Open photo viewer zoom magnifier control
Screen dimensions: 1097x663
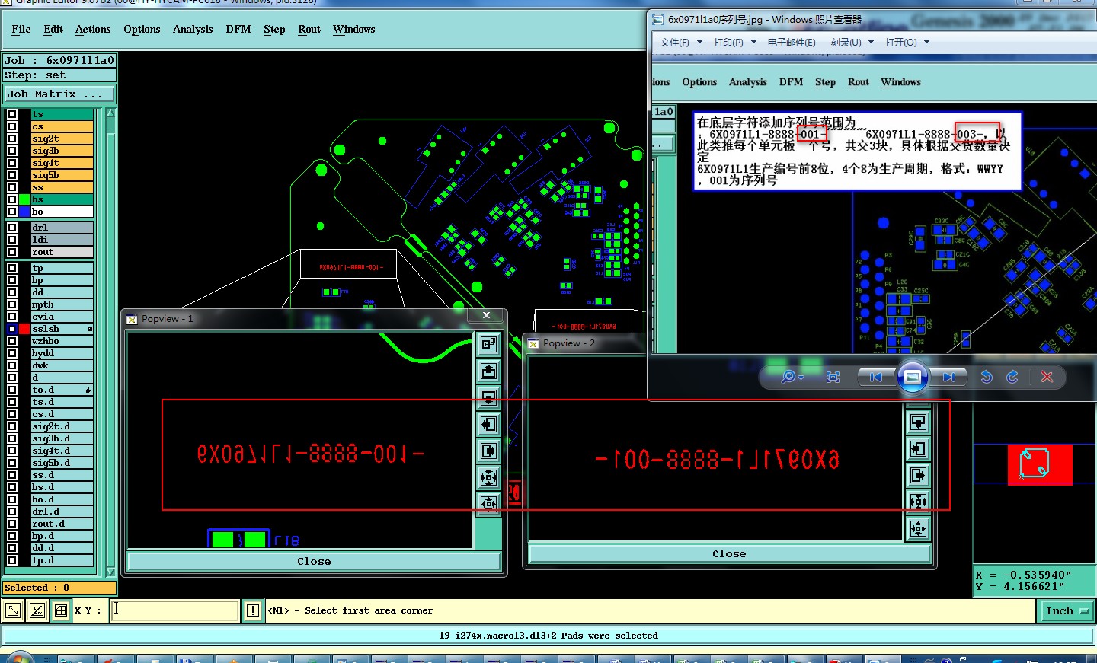792,377
